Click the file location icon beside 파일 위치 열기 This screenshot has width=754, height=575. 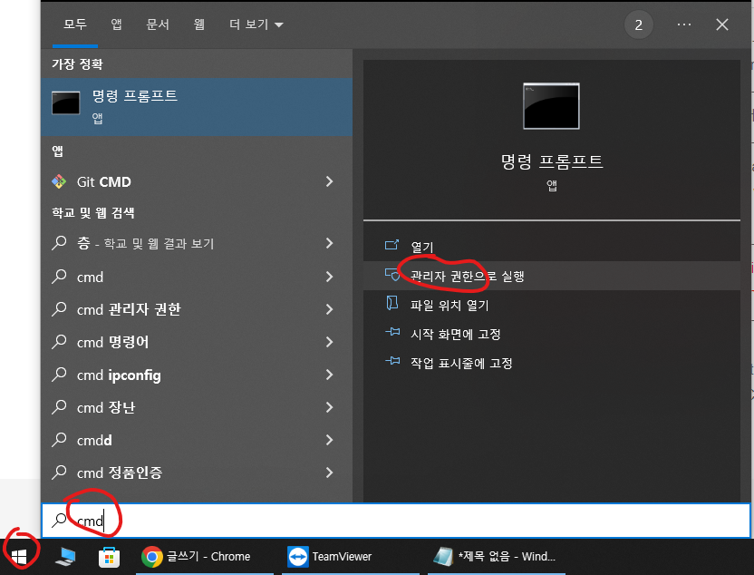pyautogui.click(x=391, y=303)
